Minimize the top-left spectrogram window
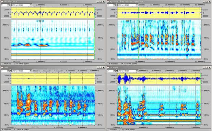This screenshot has width=212, height=131. (x=98, y=2)
